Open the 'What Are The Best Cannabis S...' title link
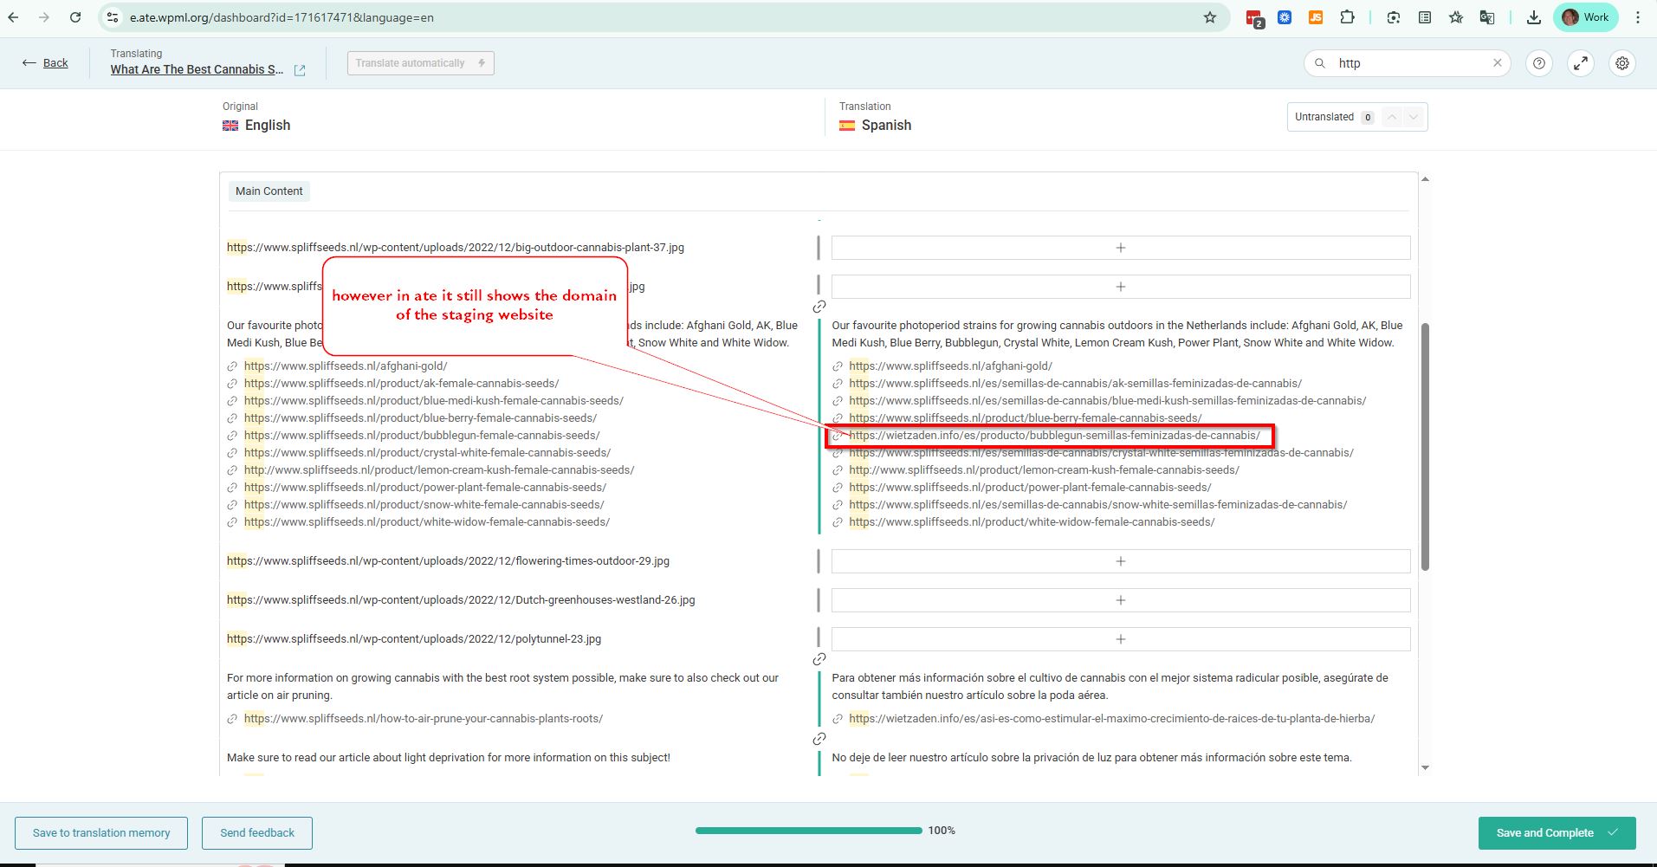 197,69
